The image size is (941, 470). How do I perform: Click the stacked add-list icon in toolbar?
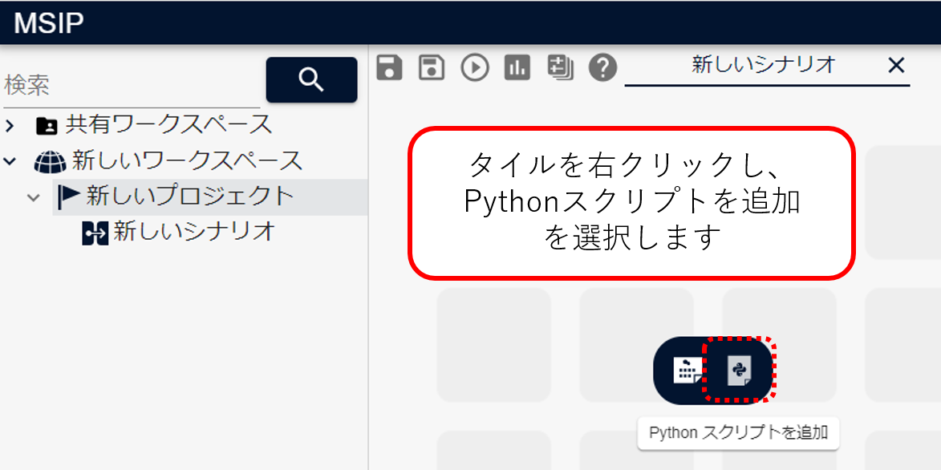tap(561, 67)
